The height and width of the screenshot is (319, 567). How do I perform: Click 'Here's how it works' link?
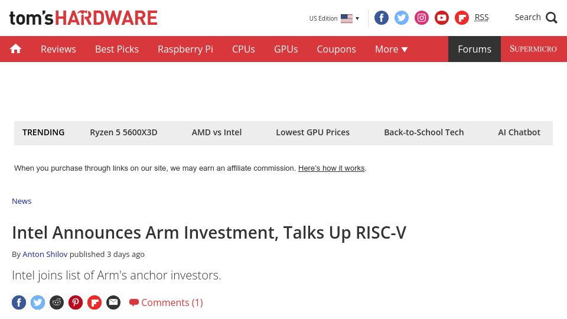[331, 168]
